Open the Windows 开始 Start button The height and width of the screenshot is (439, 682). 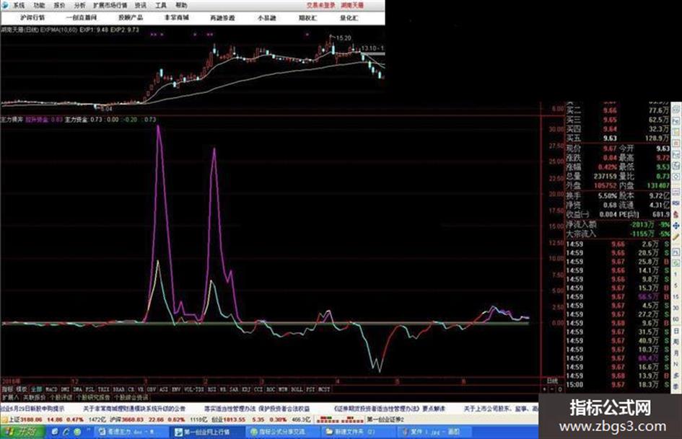point(22,432)
